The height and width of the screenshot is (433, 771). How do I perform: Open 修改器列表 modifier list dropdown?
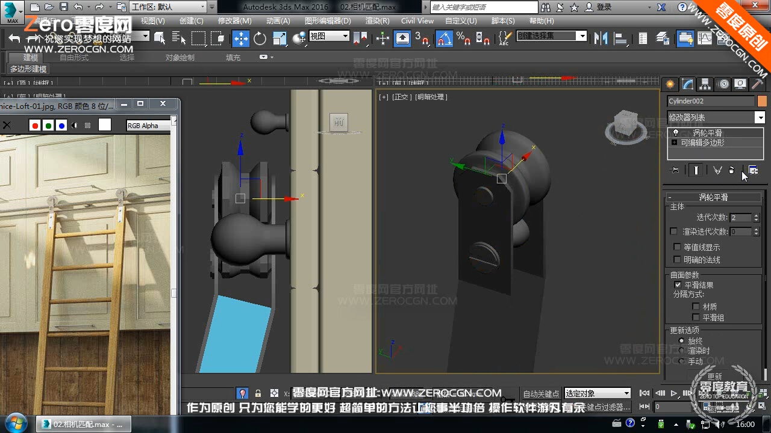click(716, 117)
